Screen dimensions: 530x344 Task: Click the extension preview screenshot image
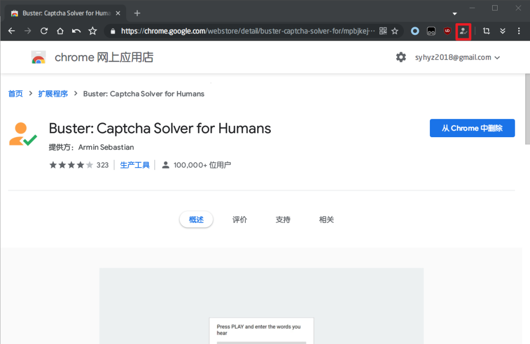pos(261,306)
